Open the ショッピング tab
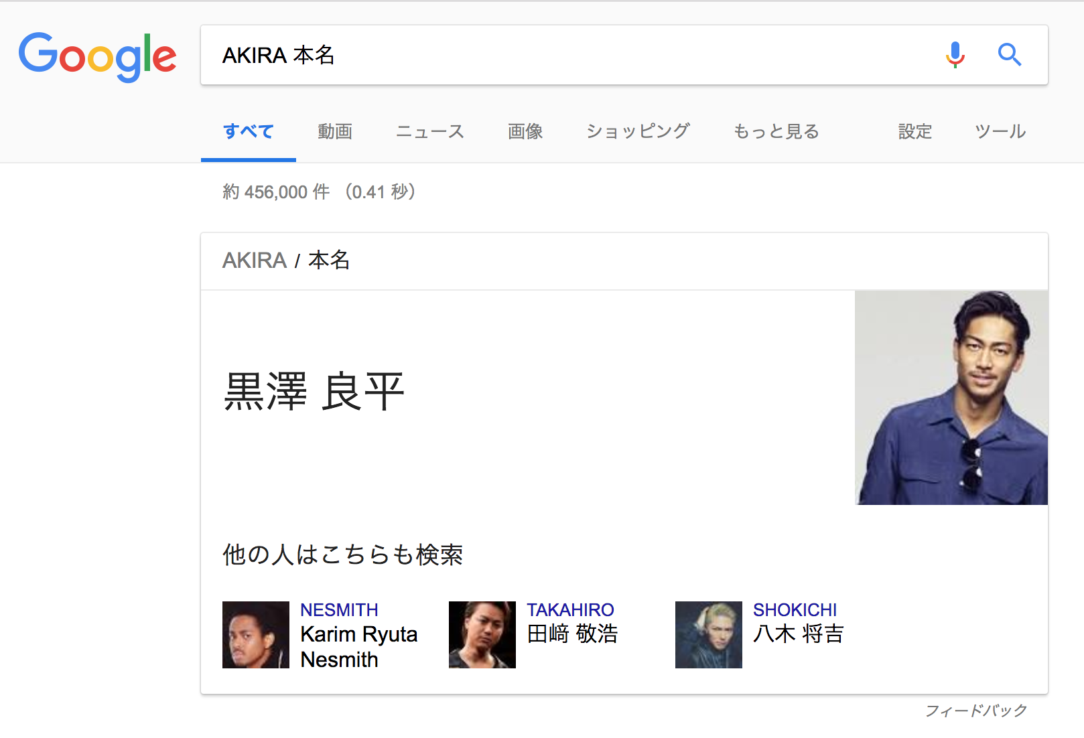 tap(638, 131)
